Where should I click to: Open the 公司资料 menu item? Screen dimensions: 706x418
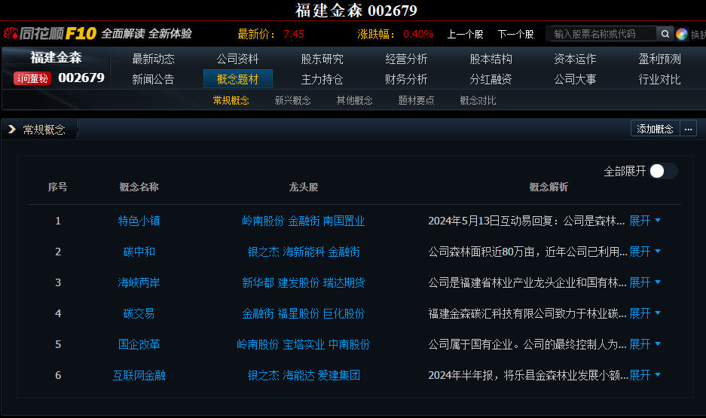237,59
